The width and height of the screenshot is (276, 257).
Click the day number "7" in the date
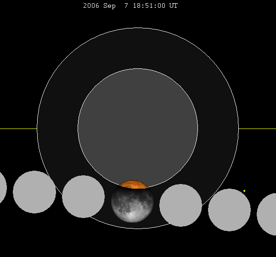pyautogui.click(x=124, y=6)
